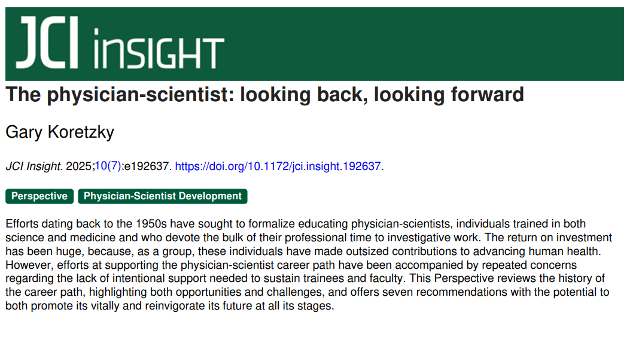
Task: Click the italic JCI Insight journal name
Action: 34,166
